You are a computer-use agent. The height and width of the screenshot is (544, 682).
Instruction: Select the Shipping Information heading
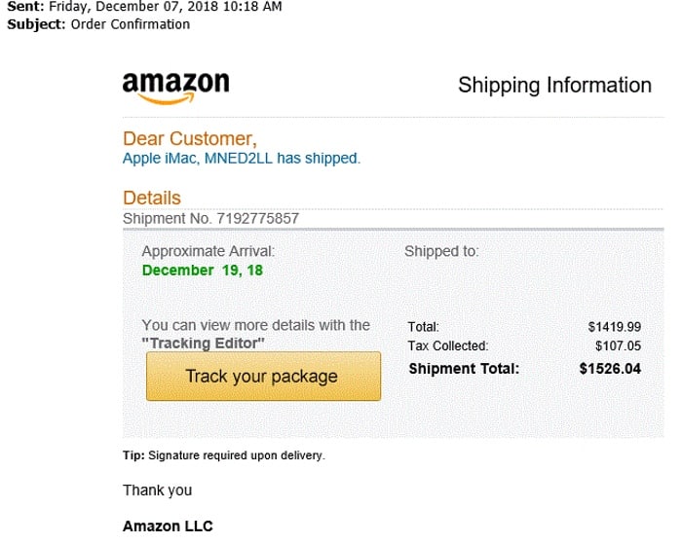click(554, 86)
